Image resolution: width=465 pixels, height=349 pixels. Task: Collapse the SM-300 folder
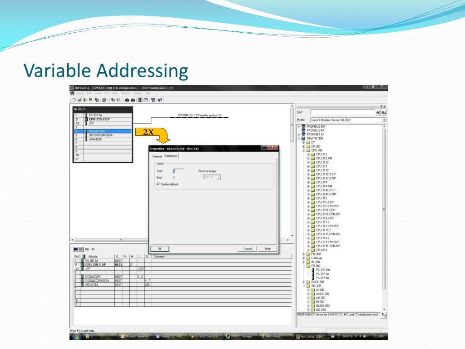click(x=304, y=286)
